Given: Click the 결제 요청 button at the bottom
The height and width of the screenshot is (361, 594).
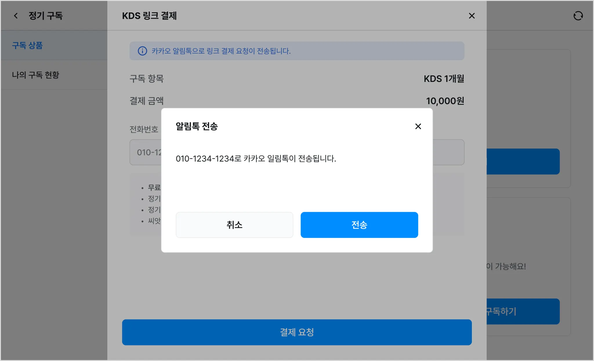Looking at the screenshot, I should coord(296,332).
